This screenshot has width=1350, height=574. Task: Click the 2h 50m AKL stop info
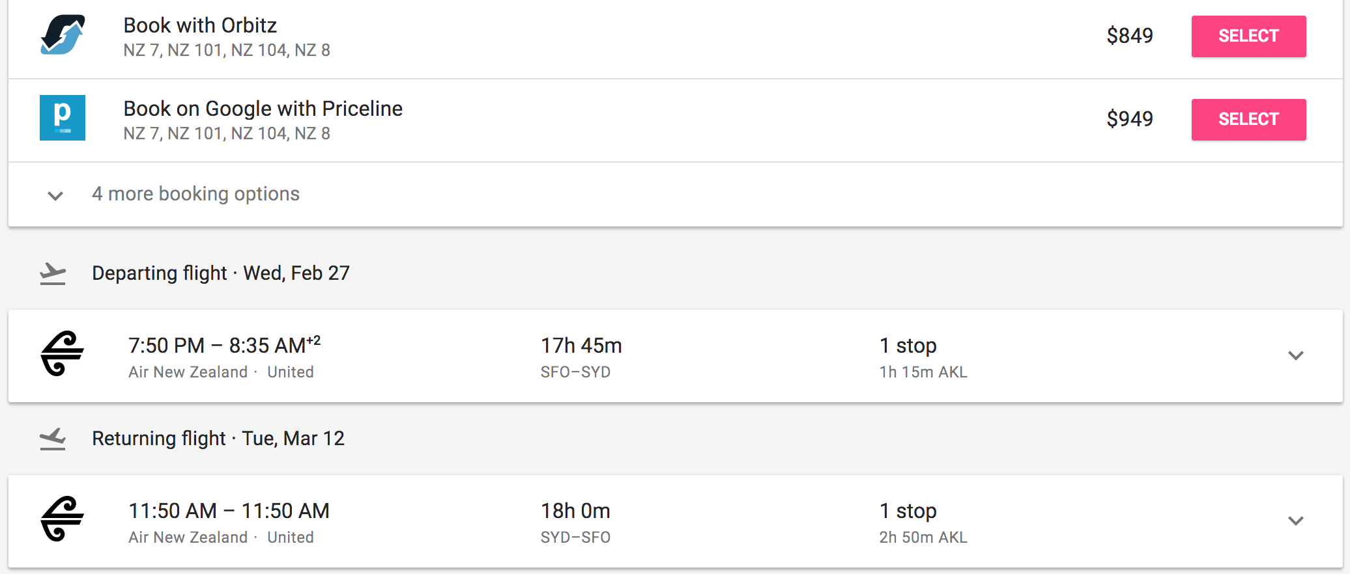[x=923, y=538]
